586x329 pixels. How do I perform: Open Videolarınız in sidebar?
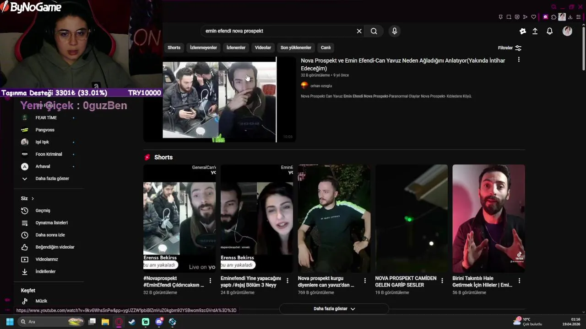point(49,260)
